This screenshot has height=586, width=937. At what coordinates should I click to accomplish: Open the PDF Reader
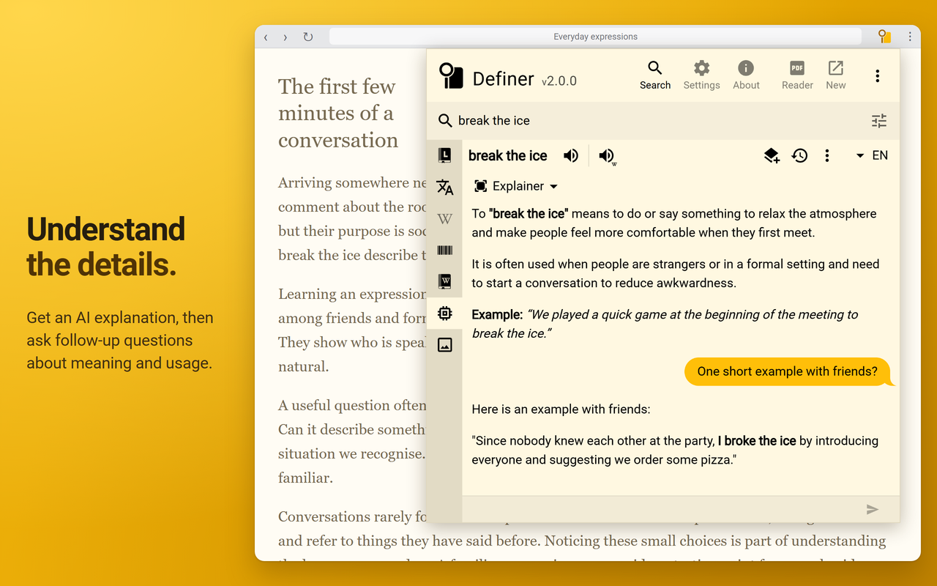797,75
